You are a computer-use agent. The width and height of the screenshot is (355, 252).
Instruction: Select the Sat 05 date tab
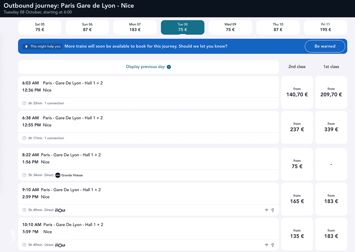click(40, 27)
